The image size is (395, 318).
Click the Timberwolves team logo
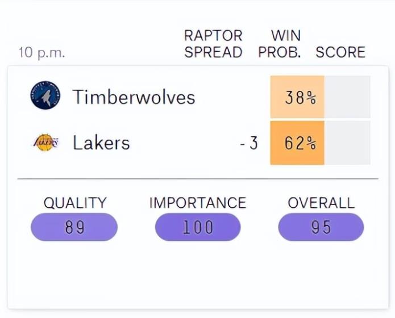(x=45, y=95)
